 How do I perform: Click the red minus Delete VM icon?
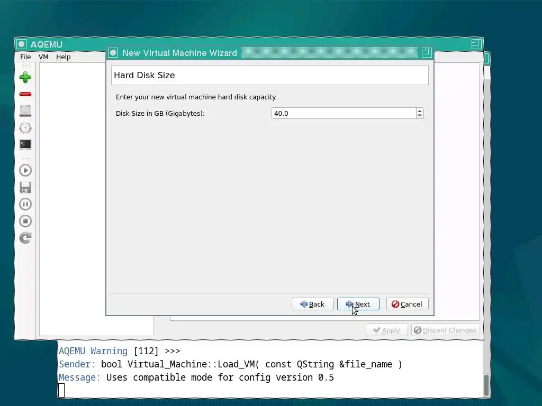[x=25, y=94]
